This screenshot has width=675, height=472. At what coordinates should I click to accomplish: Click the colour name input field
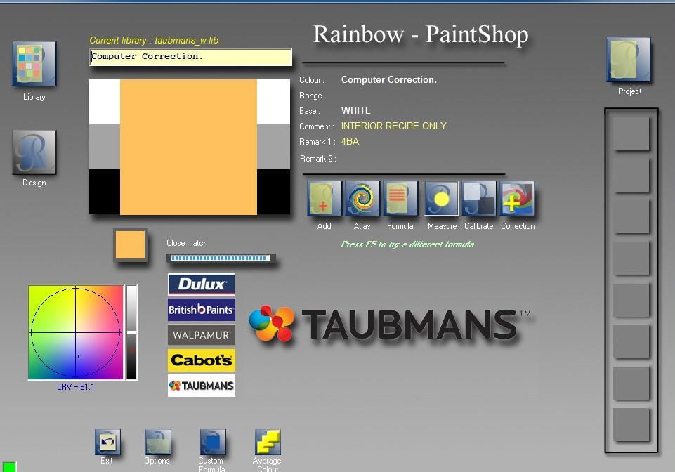[x=191, y=57]
